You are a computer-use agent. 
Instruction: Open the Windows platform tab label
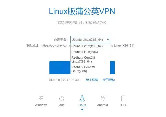41,105
